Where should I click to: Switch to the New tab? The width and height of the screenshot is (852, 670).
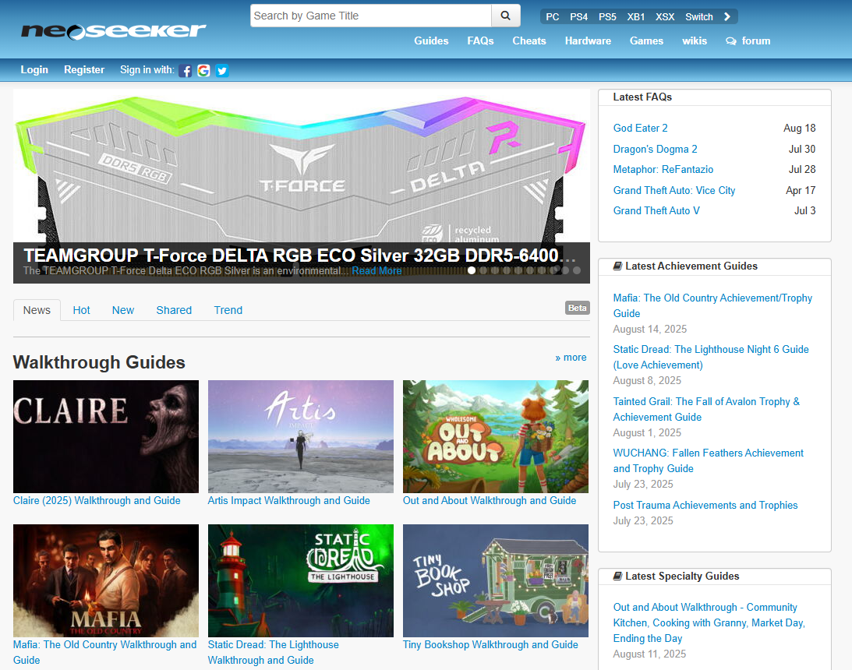(x=123, y=310)
